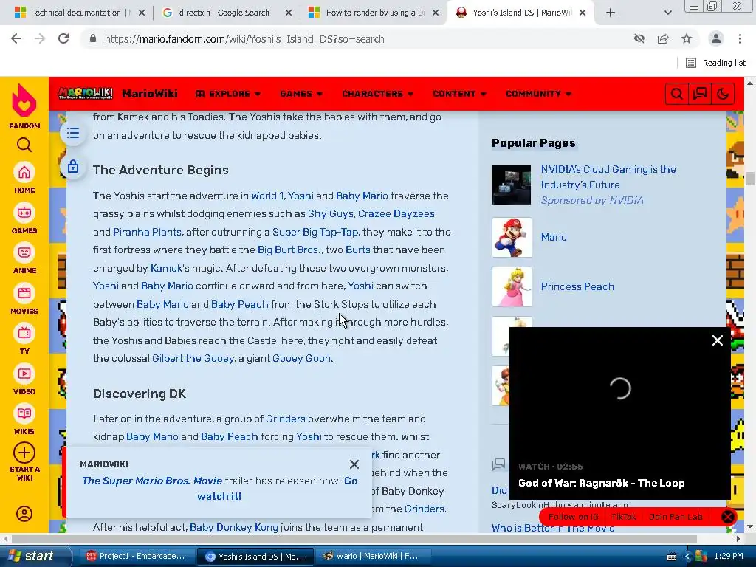Click share page icon in address bar
The image size is (756, 567).
pos(663,38)
